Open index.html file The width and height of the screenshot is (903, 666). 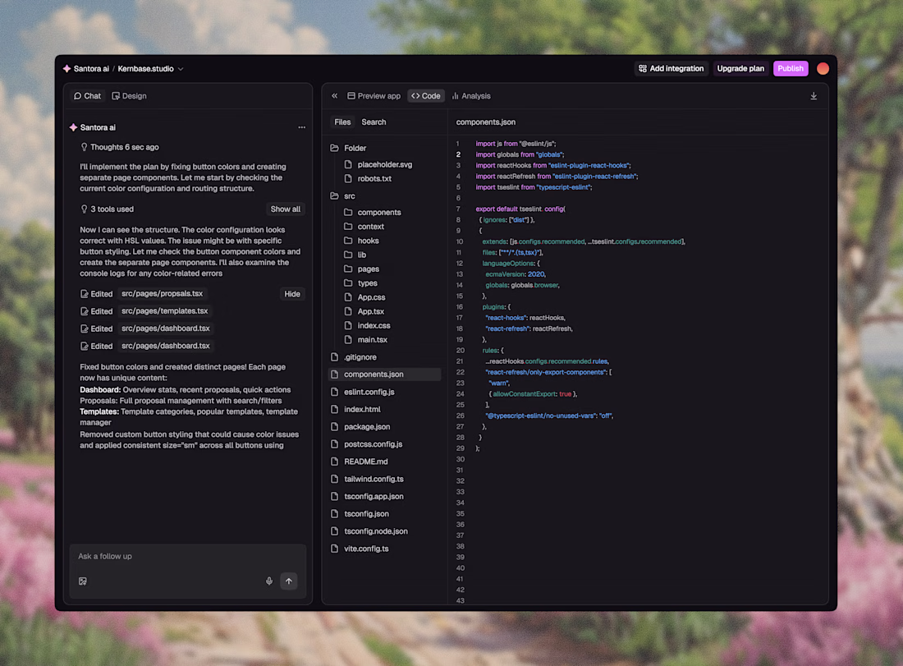pyautogui.click(x=356, y=410)
